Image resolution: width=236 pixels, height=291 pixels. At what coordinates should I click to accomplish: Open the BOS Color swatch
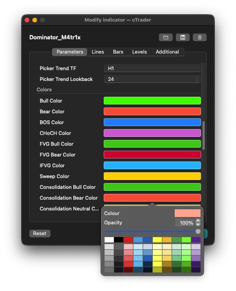click(152, 122)
